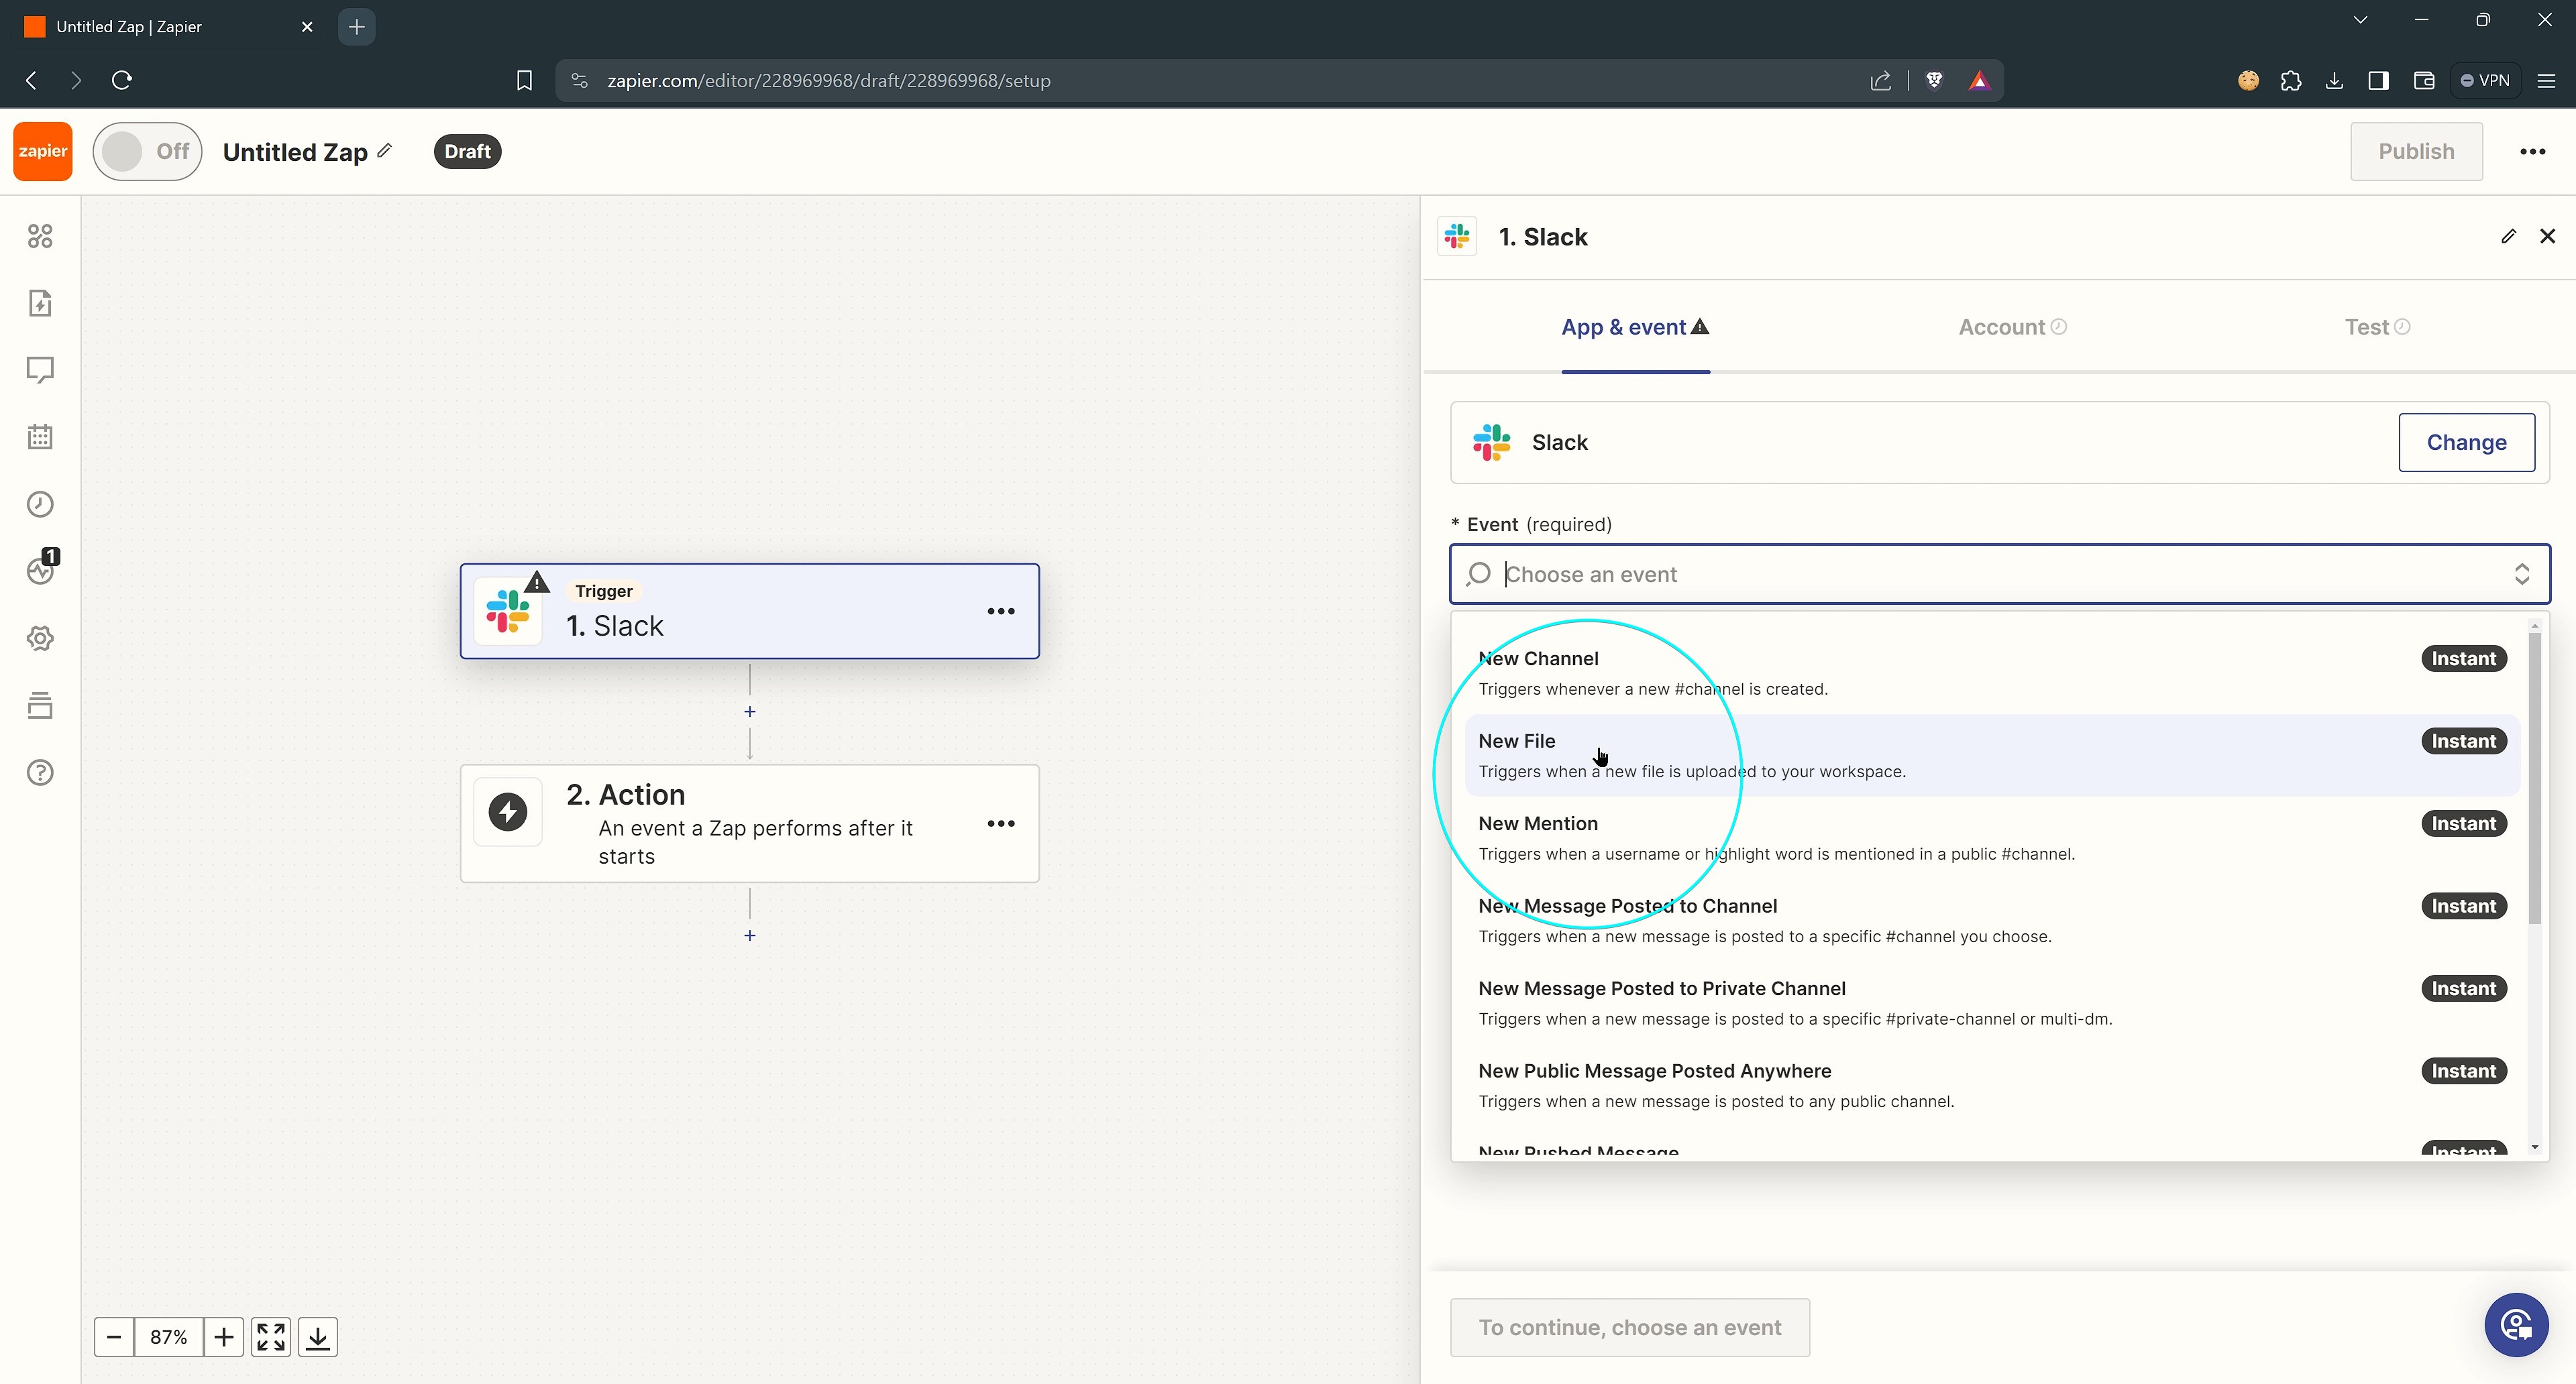Select New Public Message Posted Anywhere

pyautogui.click(x=1992, y=1085)
